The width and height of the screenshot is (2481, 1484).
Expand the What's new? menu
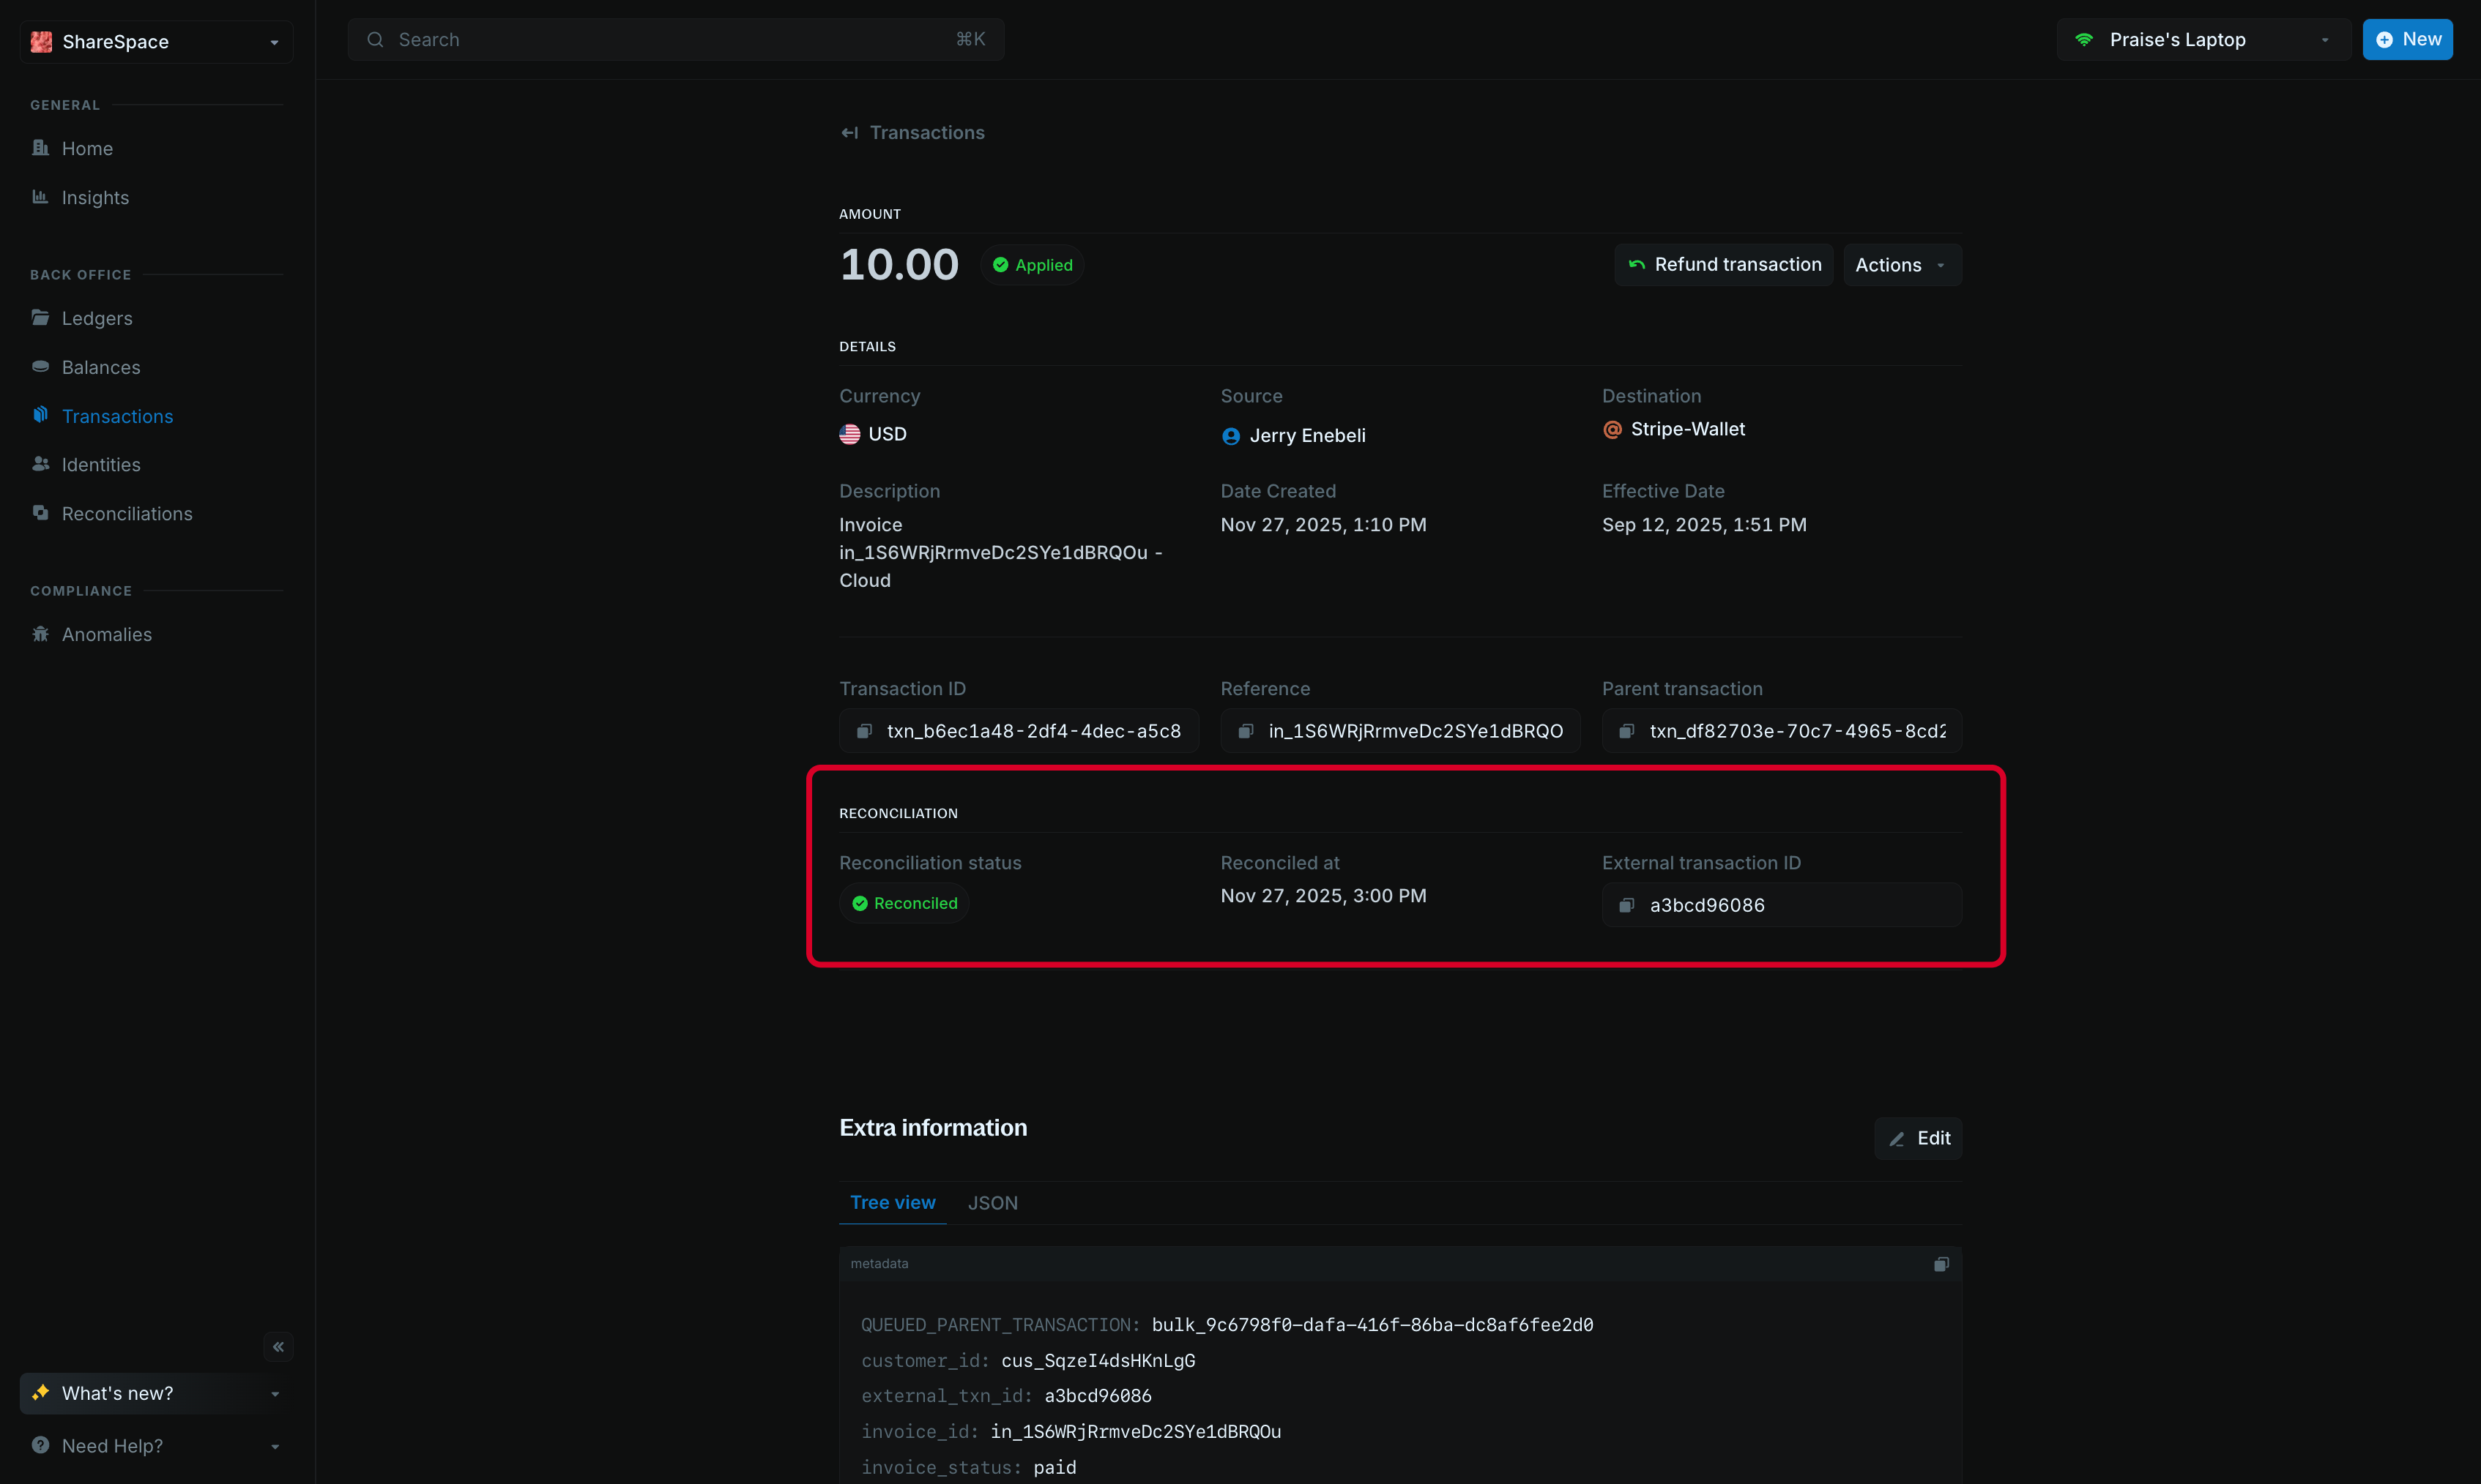click(x=156, y=1393)
